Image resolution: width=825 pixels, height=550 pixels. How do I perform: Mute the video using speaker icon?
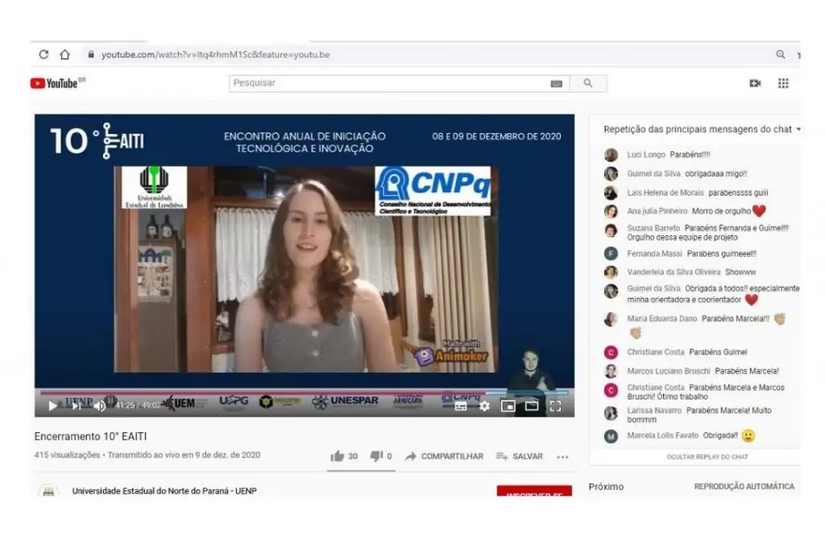(x=99, y=406)
